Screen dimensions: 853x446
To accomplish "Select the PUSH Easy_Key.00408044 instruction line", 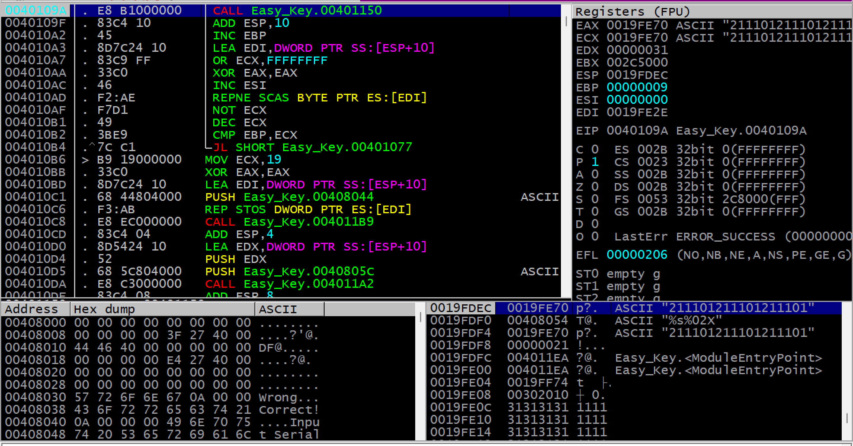I will point(289,197).
